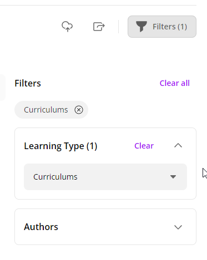Click the Authors section heading
This screenshot has width=207, height=260.
coord(41,227)
